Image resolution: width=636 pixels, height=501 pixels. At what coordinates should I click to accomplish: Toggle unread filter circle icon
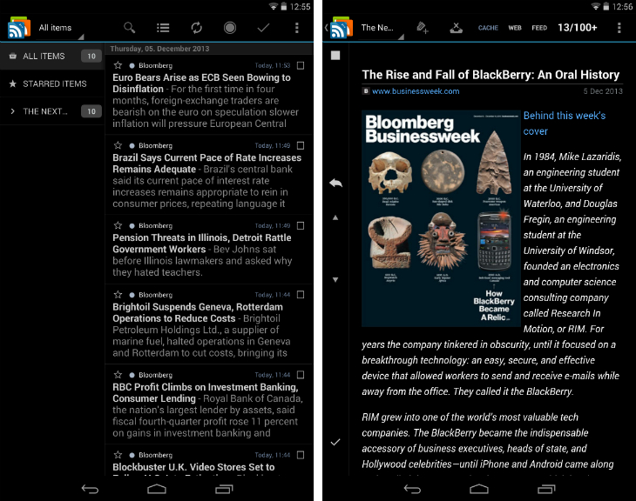coord(230,28)
